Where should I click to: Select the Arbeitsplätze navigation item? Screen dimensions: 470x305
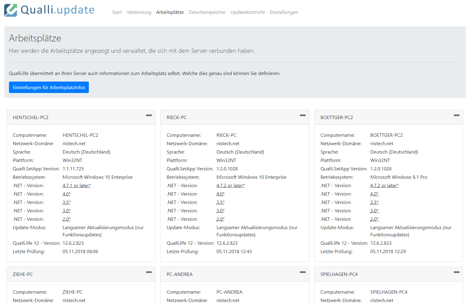click(170, 12)
